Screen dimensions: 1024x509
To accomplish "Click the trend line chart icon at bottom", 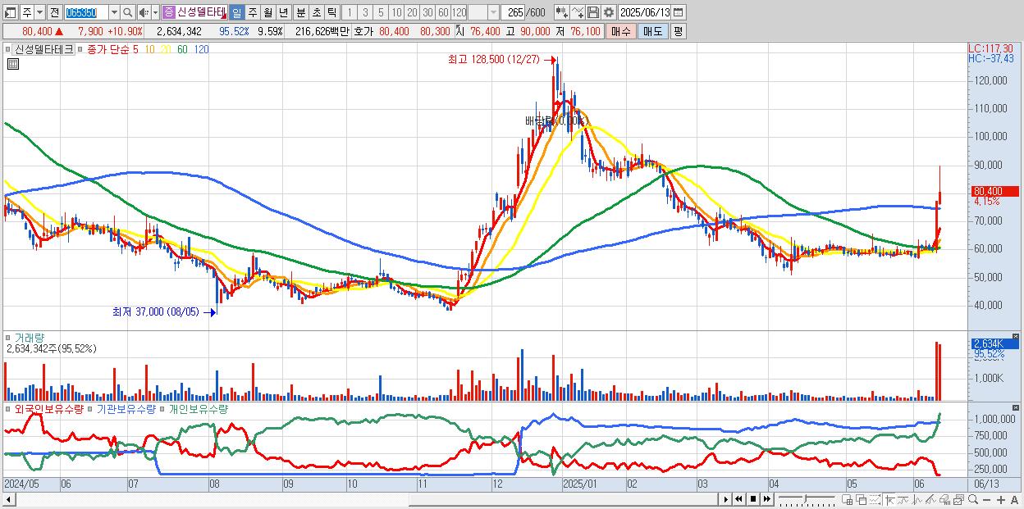I will point(903,500).
